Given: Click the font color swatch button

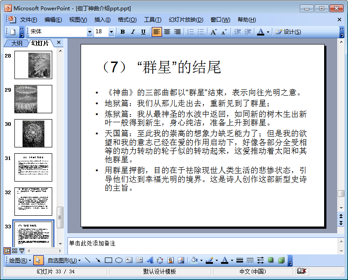Looking at the screenshot, I should point(261,32).
